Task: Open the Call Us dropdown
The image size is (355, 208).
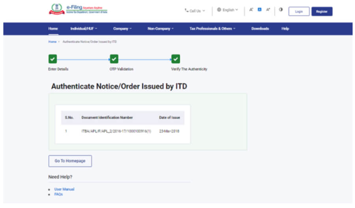Action: point(195,11)
